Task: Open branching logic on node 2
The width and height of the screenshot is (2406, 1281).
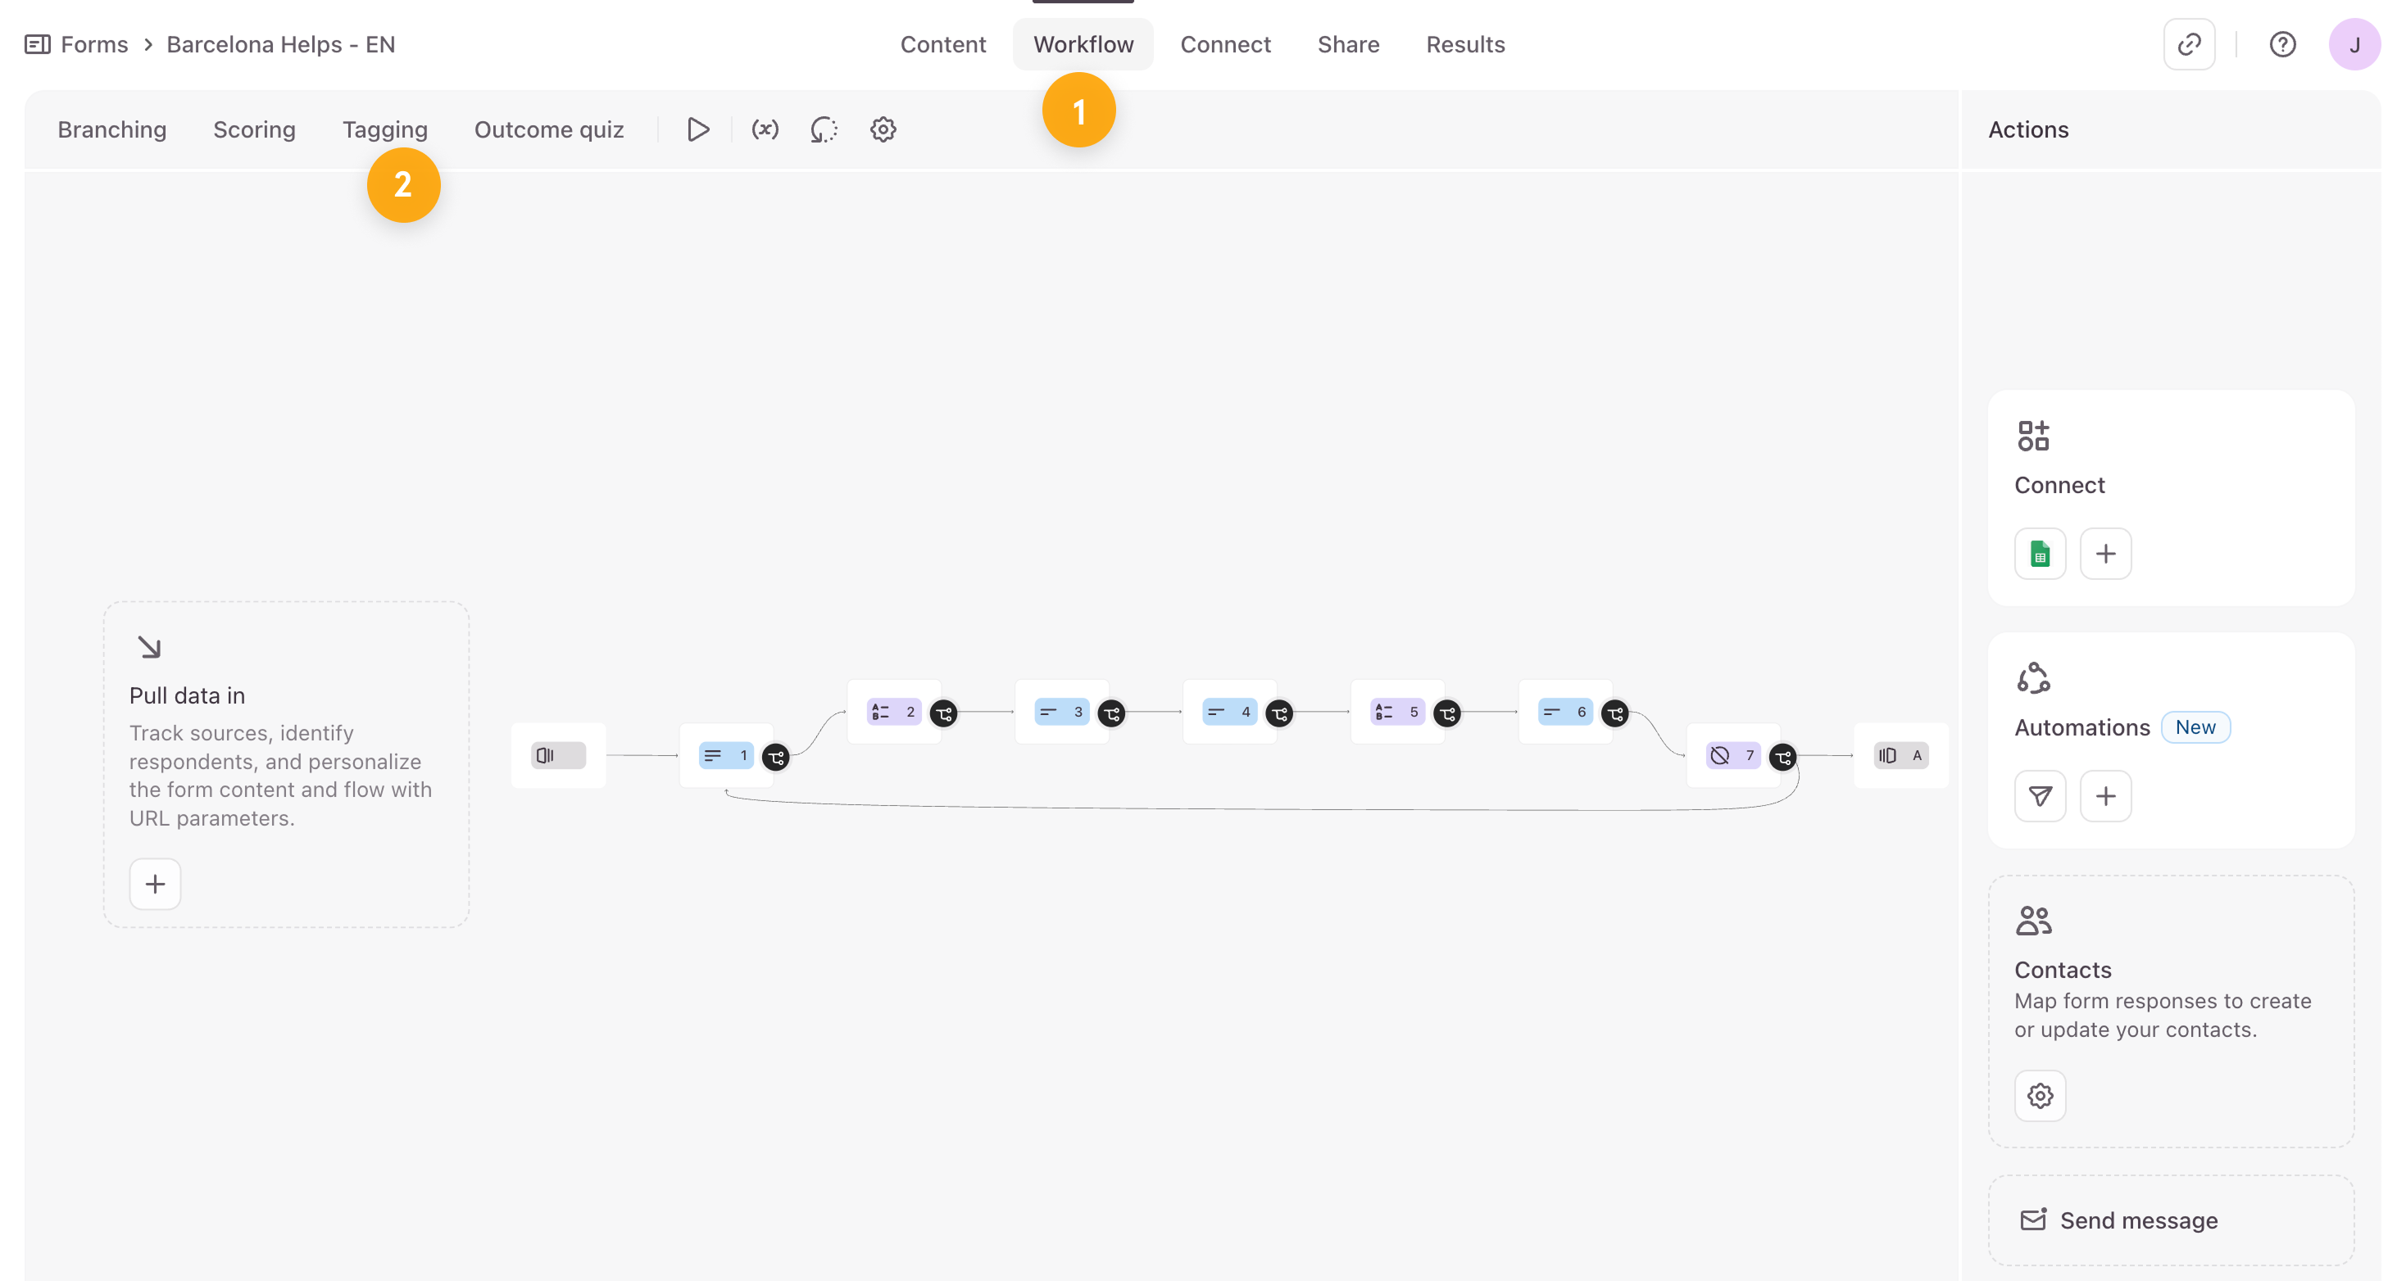Action: tap(943, 713)
